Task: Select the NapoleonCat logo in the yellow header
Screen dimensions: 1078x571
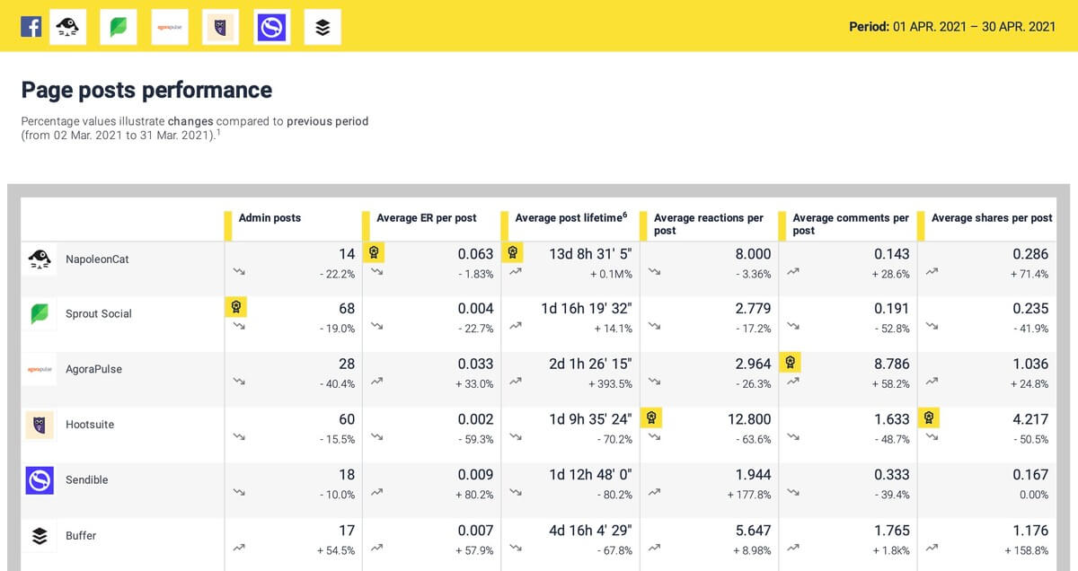Action: point(67,27)
